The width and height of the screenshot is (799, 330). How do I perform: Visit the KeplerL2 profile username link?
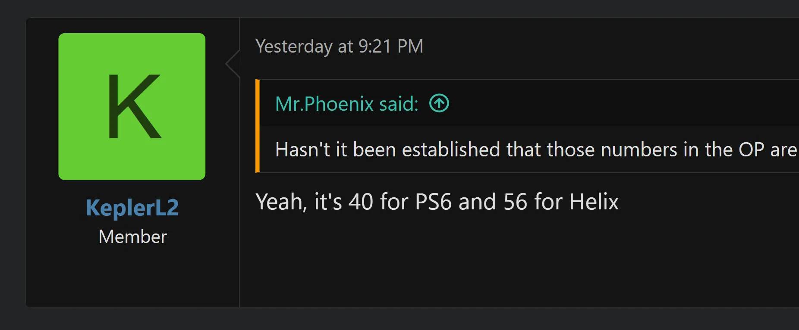coord(132,208)
